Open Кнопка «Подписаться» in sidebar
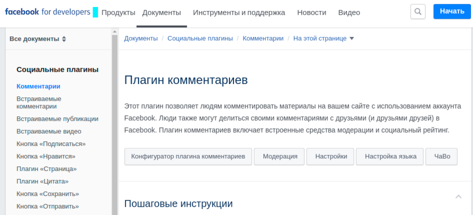 point(51,144)
